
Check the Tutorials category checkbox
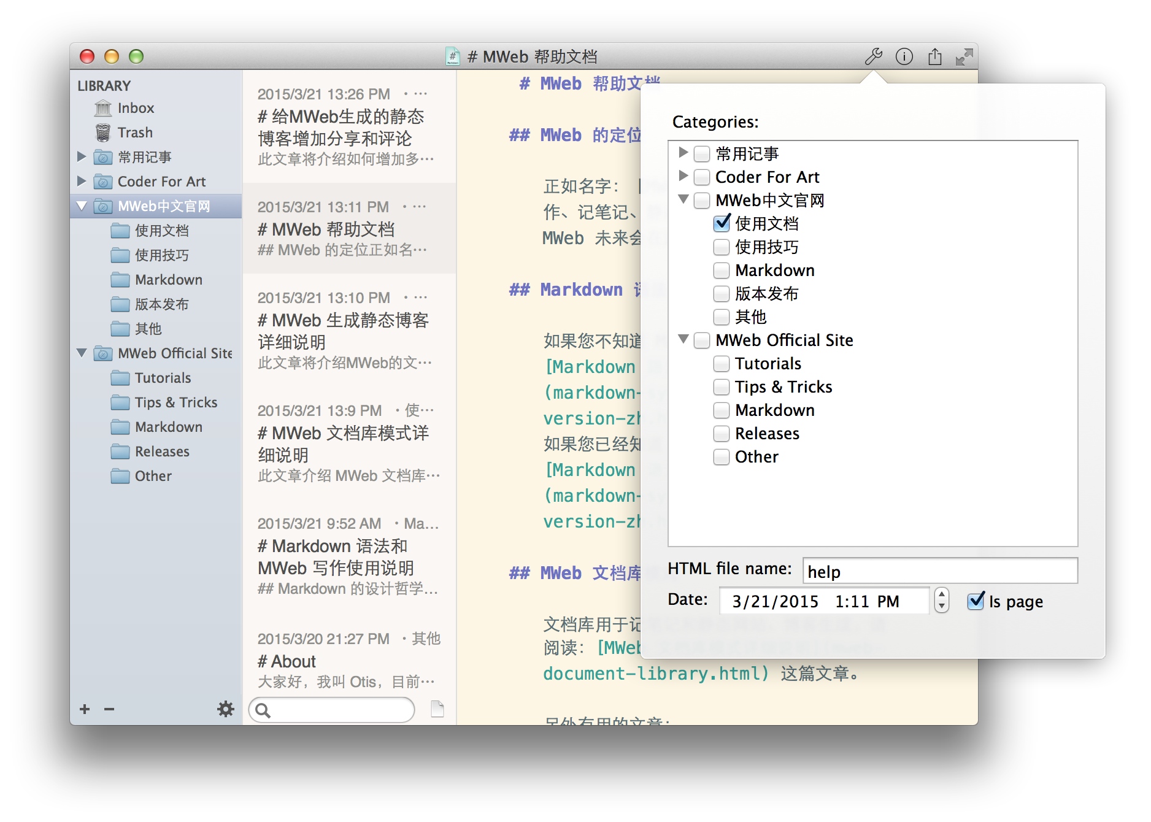click(x=722, y=364)
